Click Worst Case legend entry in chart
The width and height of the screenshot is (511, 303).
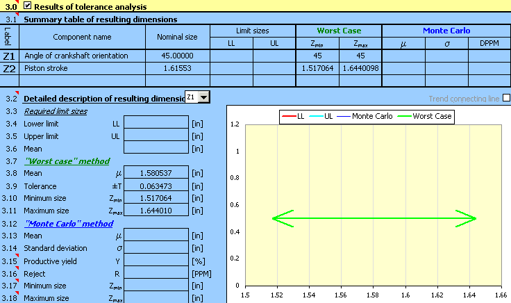click(x=425, y=116)
